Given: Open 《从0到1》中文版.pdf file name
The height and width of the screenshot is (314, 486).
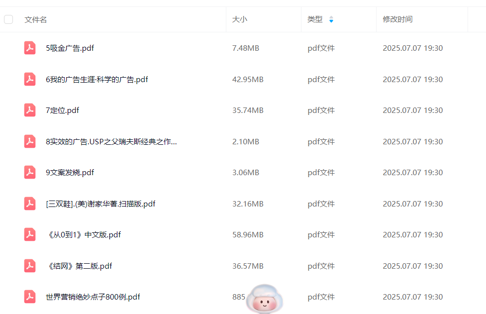Looking at the screenshot, I should pyautogui.click(x=84, y=235).
